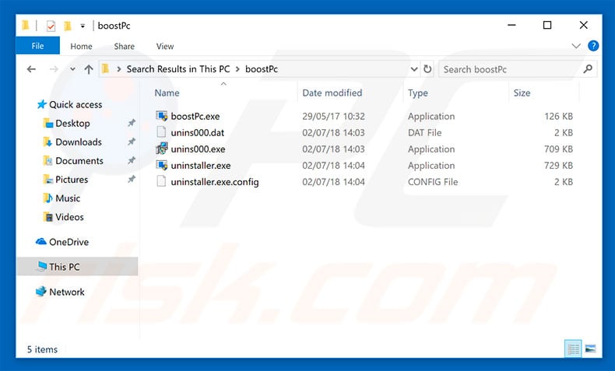This screenshot has width=615, height=371.
Task: Click the 5 items status bar text
Action: click(42, 349)
